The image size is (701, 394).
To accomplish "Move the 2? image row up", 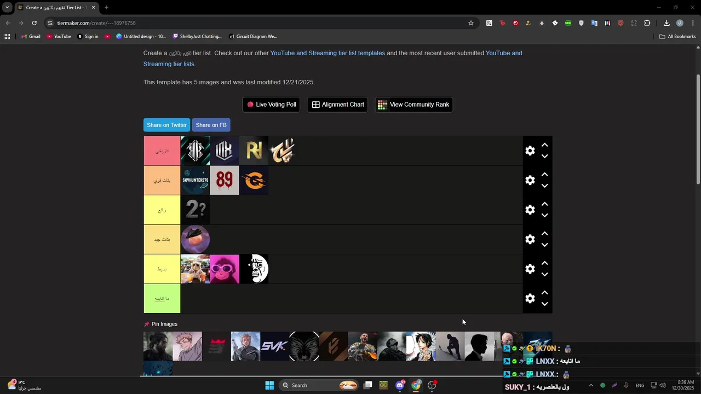I will pyautogui.click(x=544, y=204).
